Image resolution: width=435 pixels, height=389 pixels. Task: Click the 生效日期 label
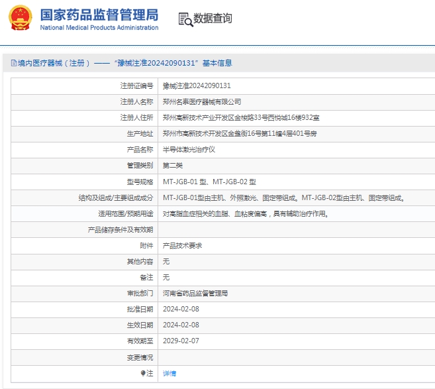pyautogui.click(x=140, y=325)
